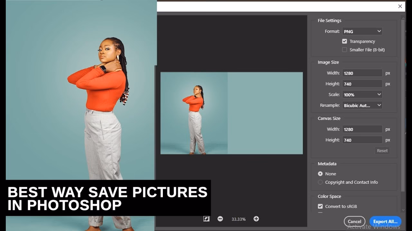
Task: Click the Canvas Size Height field
Action: (362, 140)
